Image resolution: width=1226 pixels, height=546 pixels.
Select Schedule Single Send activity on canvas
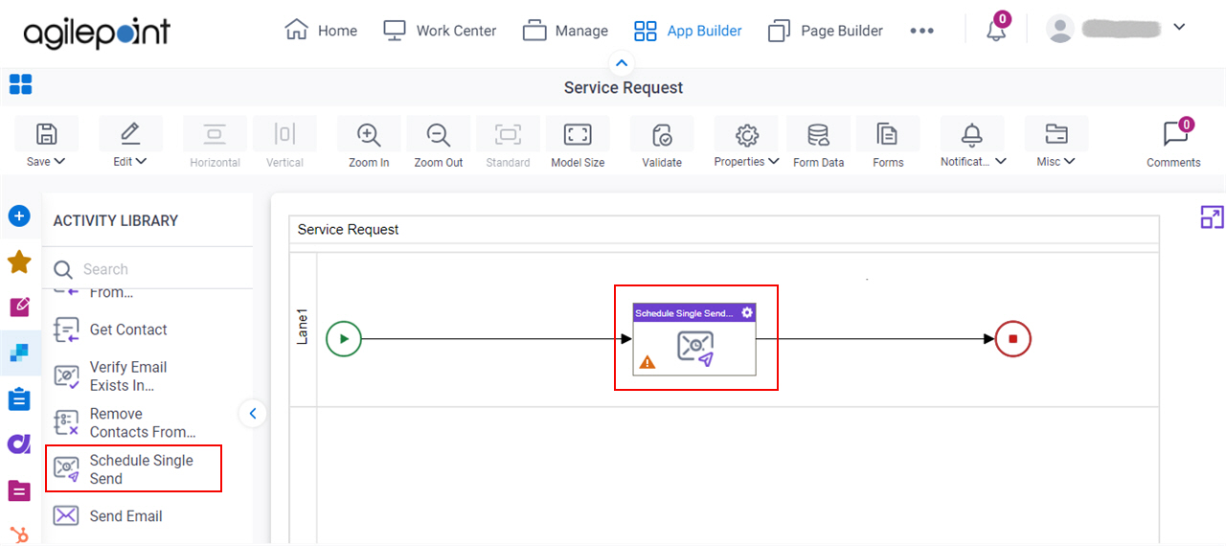pos(694,340)
